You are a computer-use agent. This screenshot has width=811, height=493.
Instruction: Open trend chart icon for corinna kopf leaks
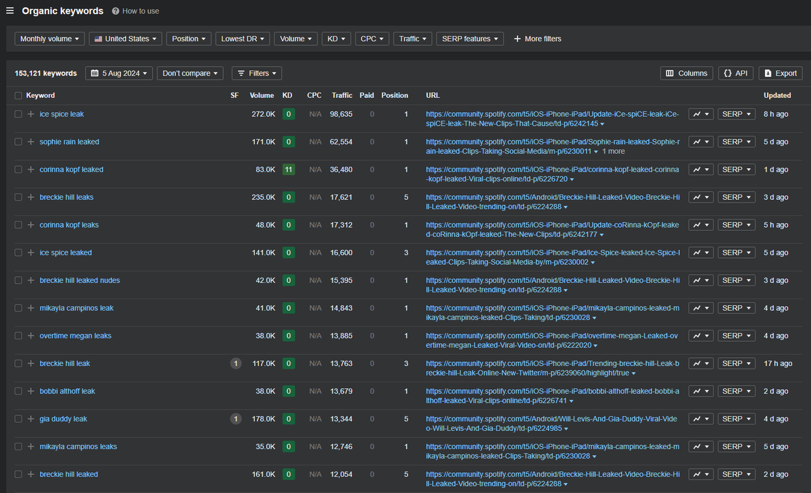pyautogui.click(x=701, y=225)
